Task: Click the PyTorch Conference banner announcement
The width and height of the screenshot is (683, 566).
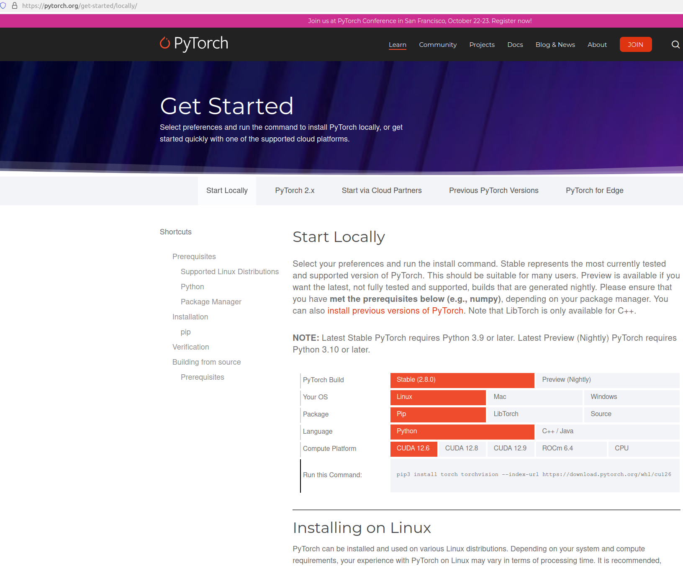Action: click(x=420, y=21)
